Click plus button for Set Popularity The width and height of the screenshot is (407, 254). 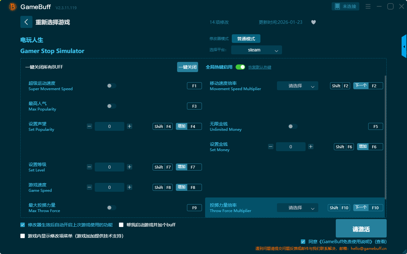(x=129, y=126)
